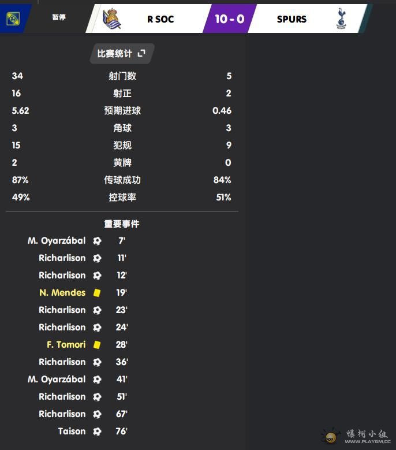Open N. Mendes player link

pos(62,293)
